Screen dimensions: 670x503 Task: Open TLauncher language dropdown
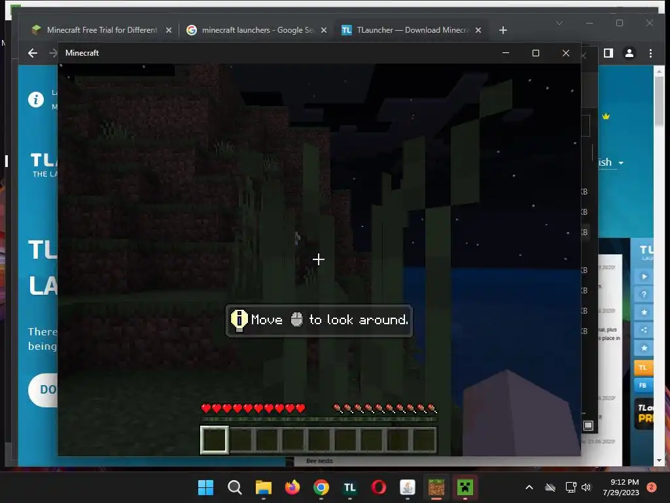click(x=611, y=162)
